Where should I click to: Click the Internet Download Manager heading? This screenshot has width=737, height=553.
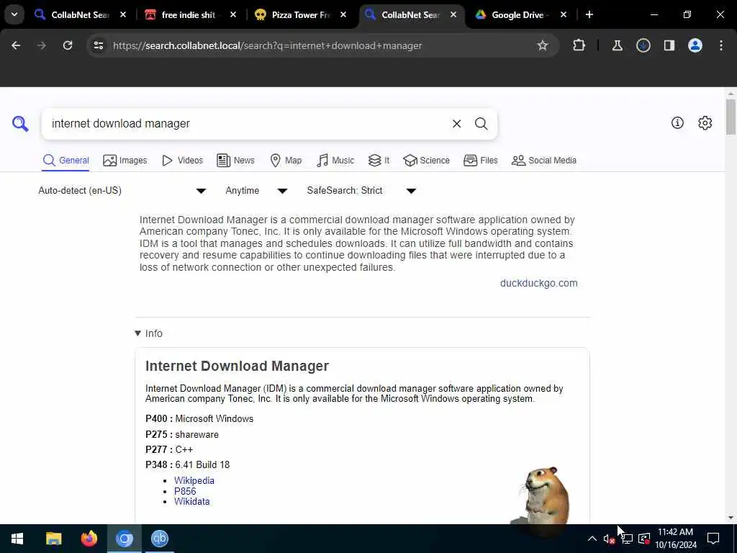pos(237,366)
